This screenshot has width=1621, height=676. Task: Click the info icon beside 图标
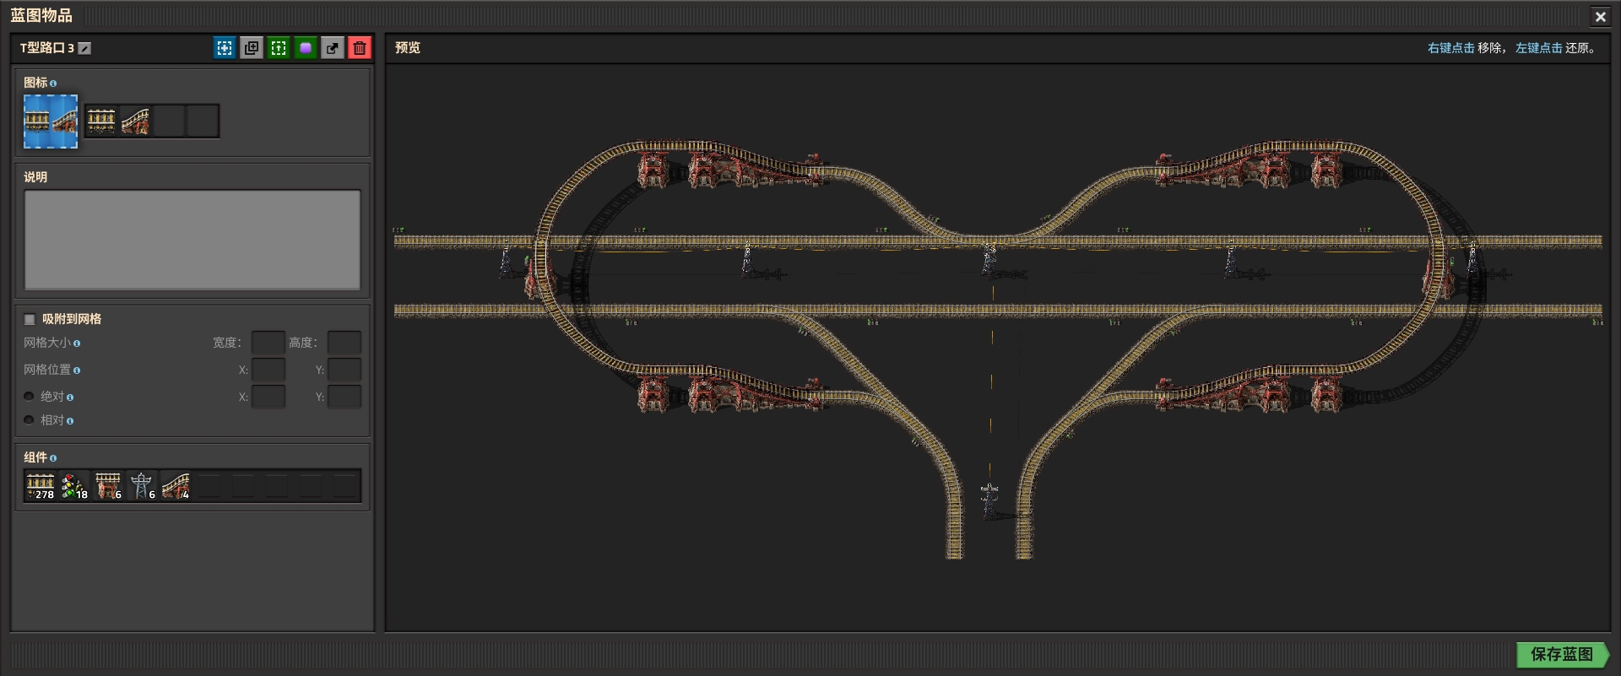(x=53, y=84)
